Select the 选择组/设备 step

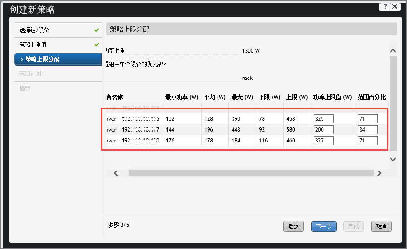click(x=58, y=30)
